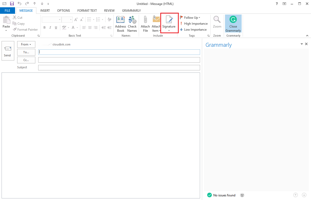The width and height of the screenshot is (311, 200).
Task: Attach a file with Attach File icon
Action: 145,23
